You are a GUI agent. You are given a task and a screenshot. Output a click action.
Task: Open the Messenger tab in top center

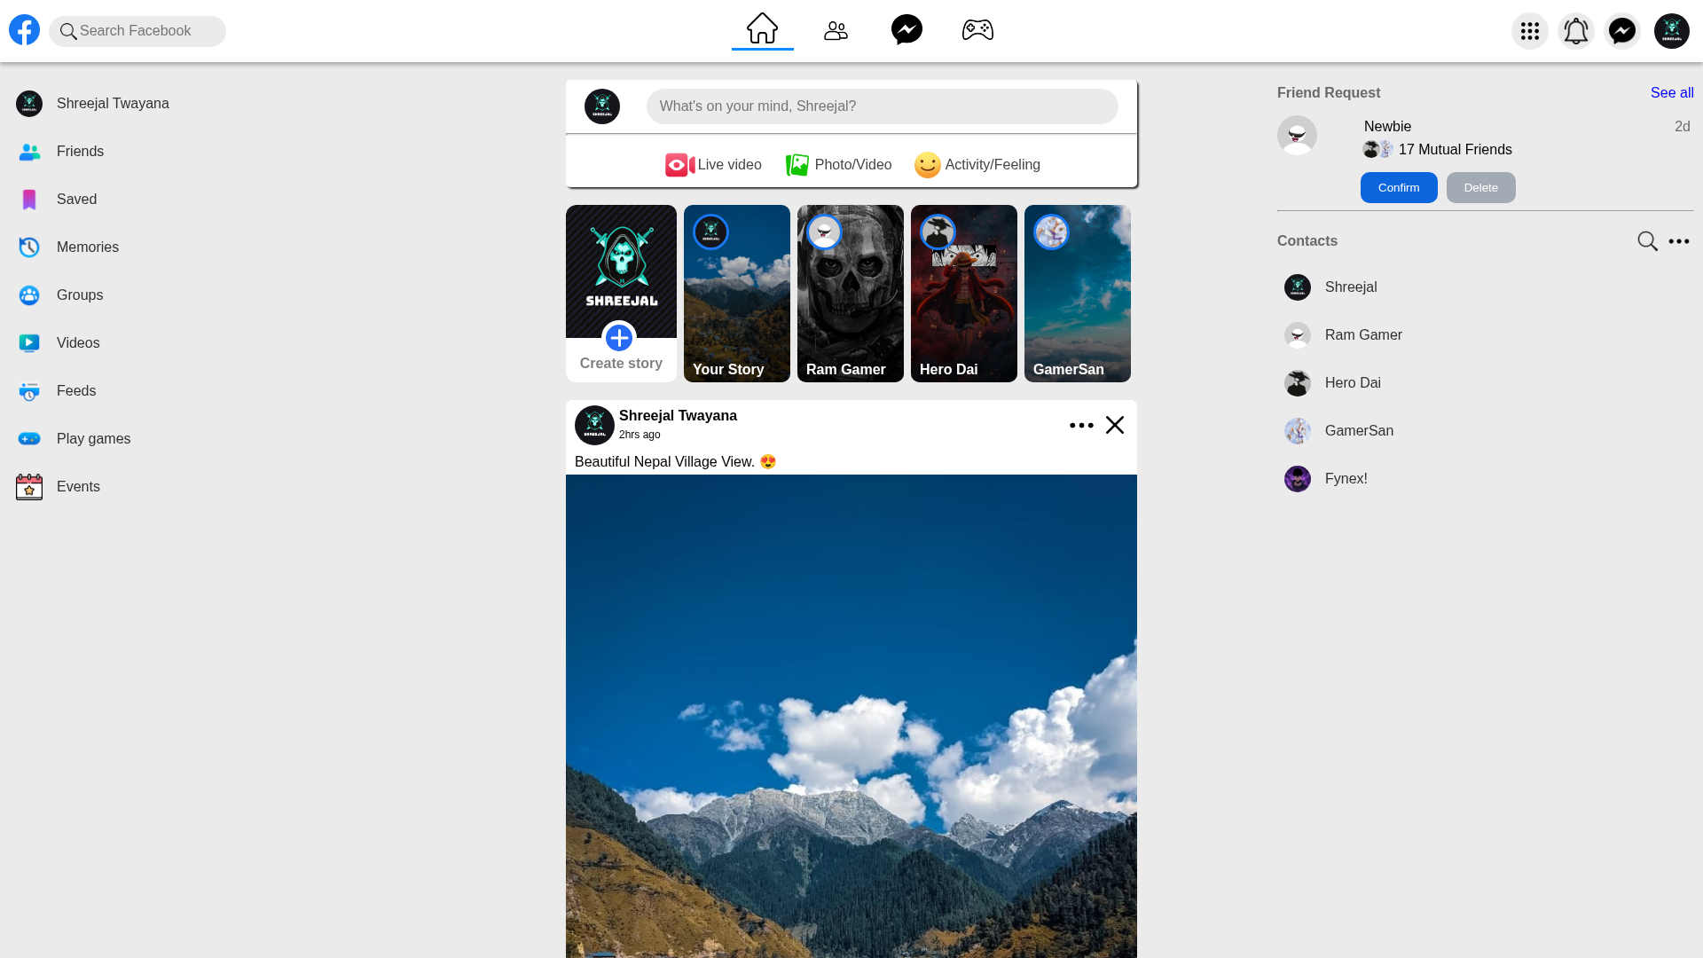coord(906,29)
